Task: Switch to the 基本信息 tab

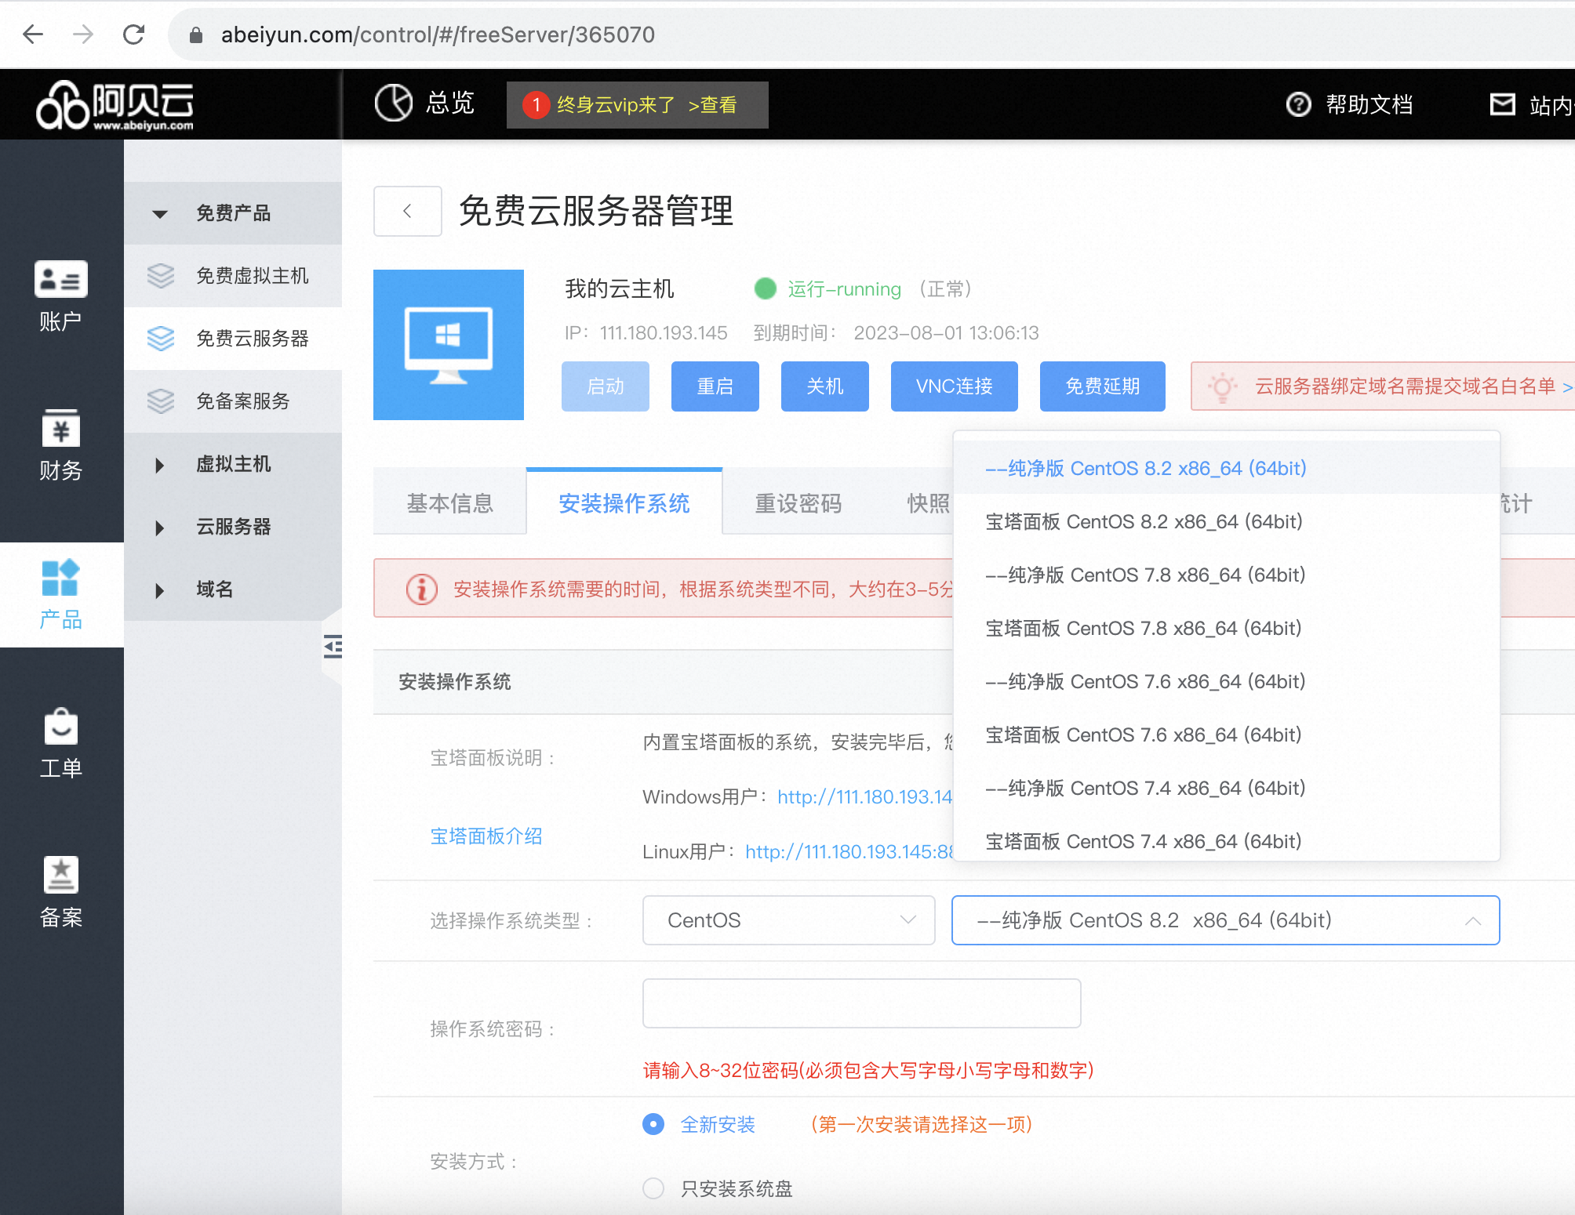Action: click(449, 503)
